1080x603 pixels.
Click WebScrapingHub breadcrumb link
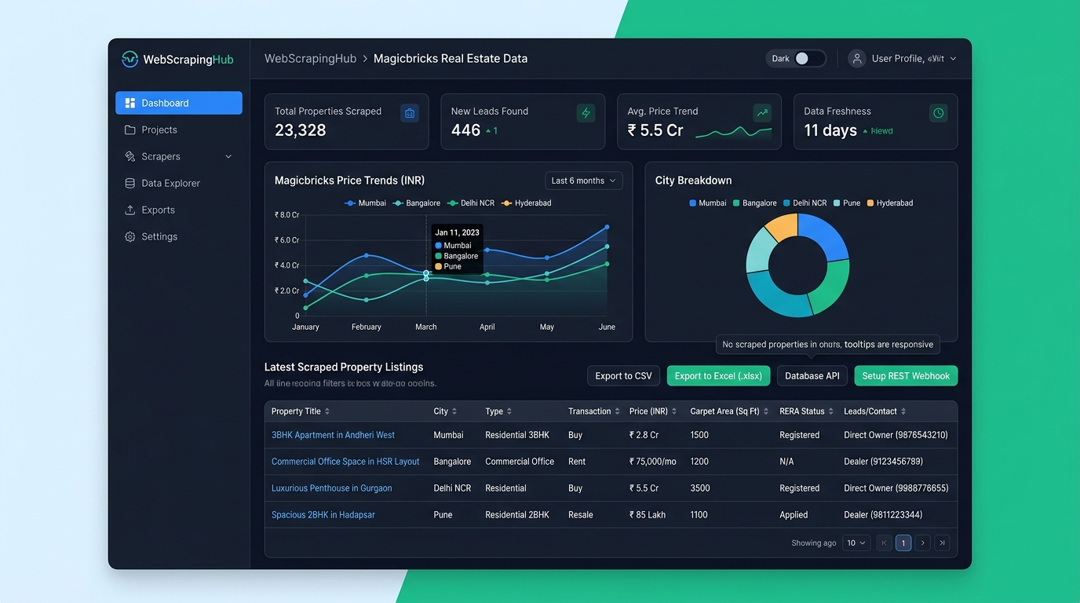(310, 58)
